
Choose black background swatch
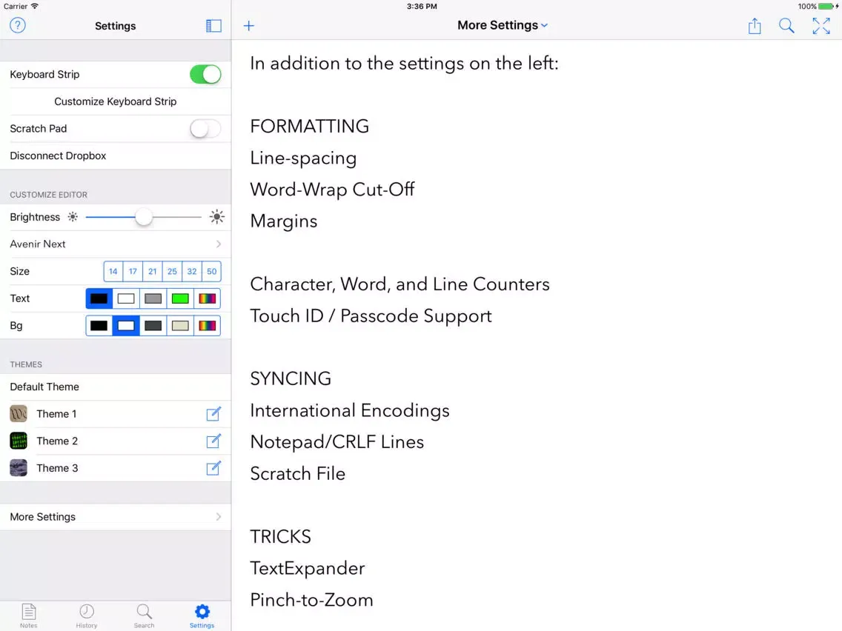click(x=99, y=326)
